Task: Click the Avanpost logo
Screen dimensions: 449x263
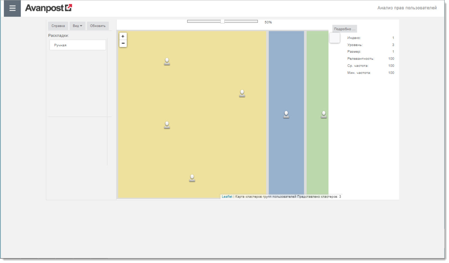Action: (x=49, y=8)
